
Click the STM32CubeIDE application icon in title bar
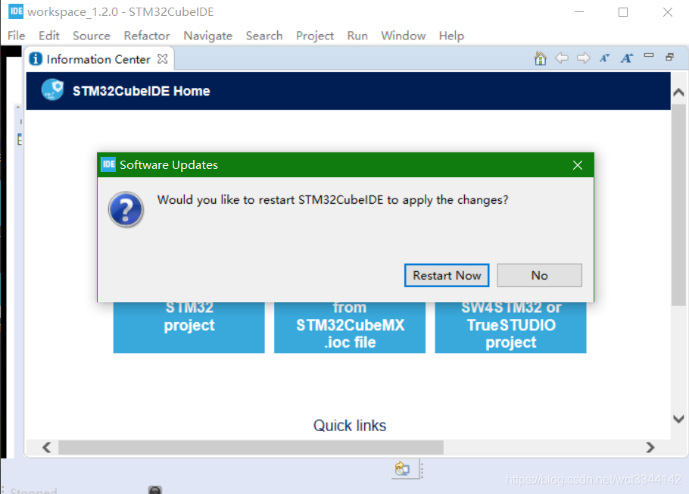click(x=16, y=11)
